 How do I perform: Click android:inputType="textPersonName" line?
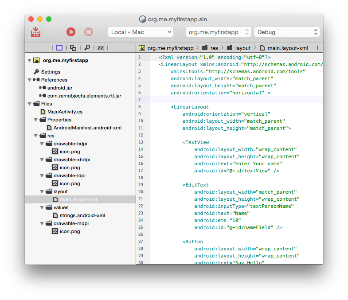pyautogui.click(x=244, y=206)
